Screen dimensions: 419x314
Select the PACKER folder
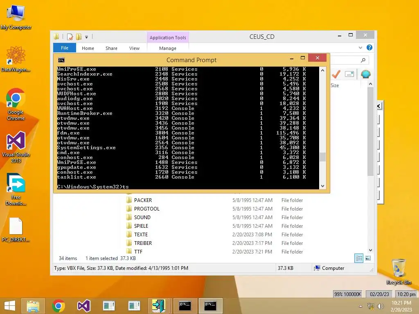143,200
